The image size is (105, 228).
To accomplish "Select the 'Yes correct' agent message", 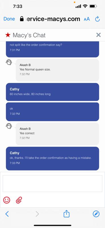I will coord(57,134).
